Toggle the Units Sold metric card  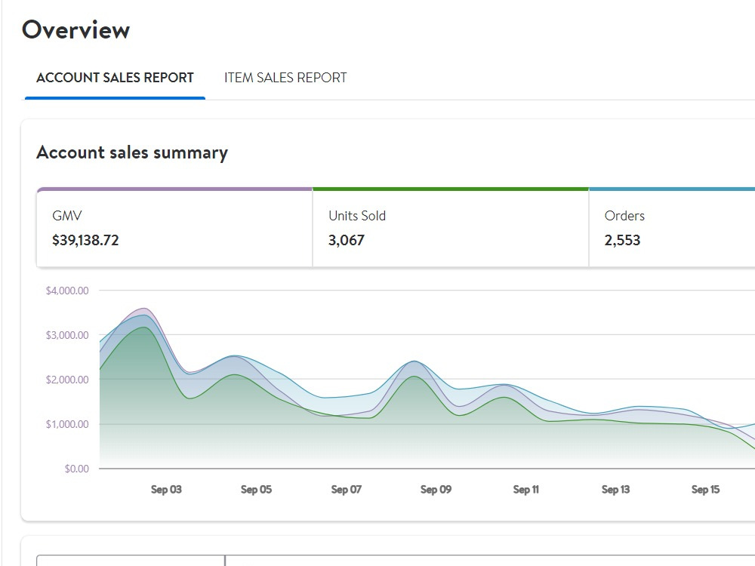click(x=451, y=229)
